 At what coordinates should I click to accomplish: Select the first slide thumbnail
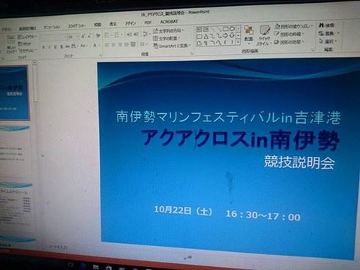13,93
